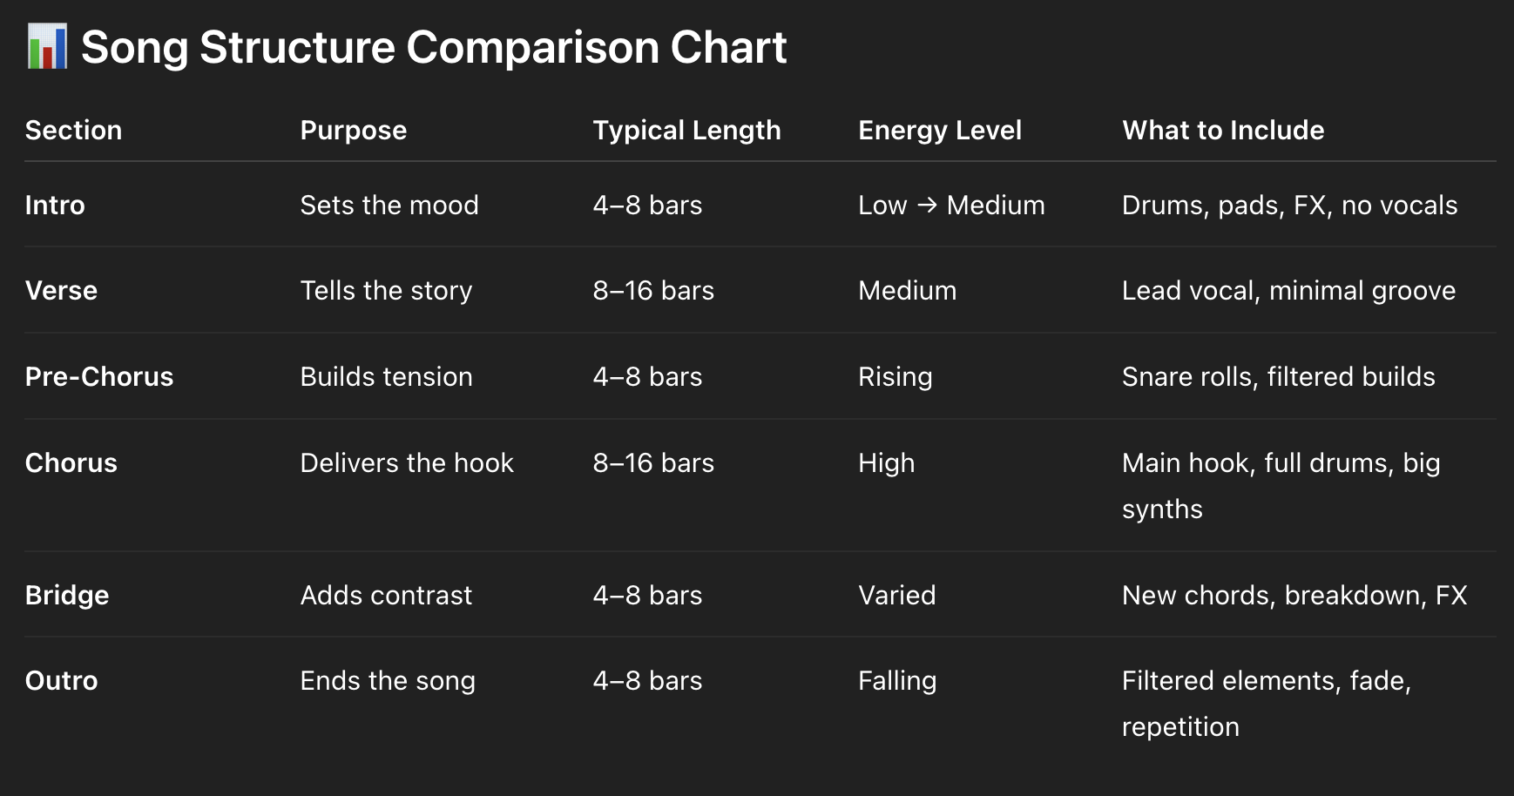Screen dimensions: 1514x796
Task: Click the Typical Length column header
Action: click(x=686, y=131)
